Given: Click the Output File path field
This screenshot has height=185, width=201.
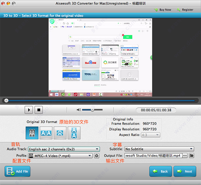Looking at the screenshot, I should click(x=153, y=156).
